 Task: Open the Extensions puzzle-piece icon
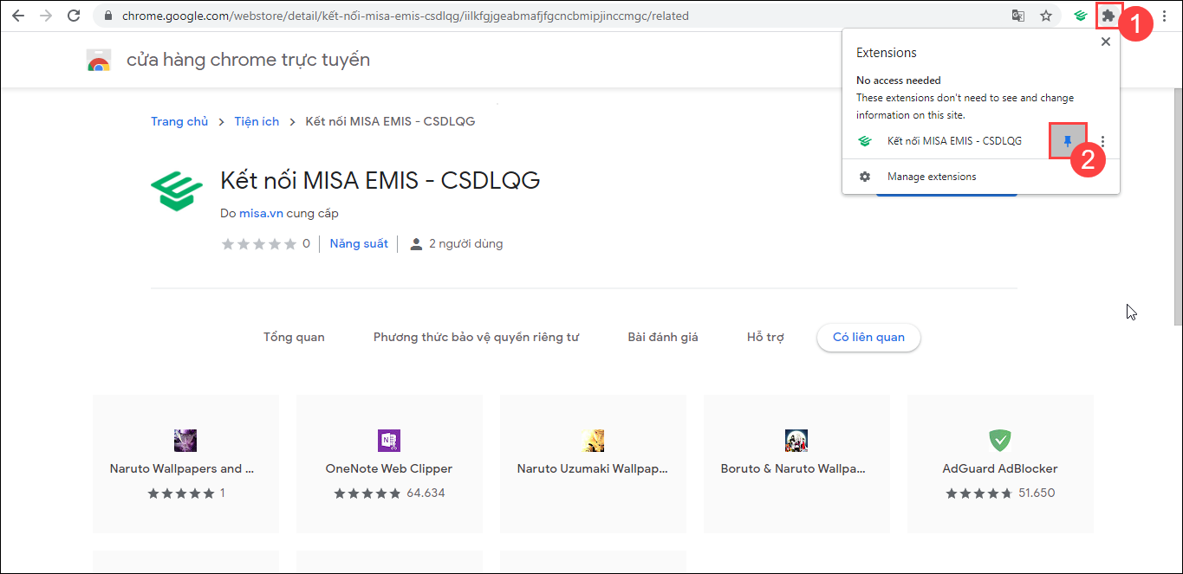click(1108, 16)
